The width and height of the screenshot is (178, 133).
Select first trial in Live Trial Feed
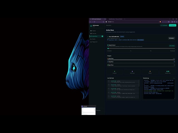pos(123,82)
